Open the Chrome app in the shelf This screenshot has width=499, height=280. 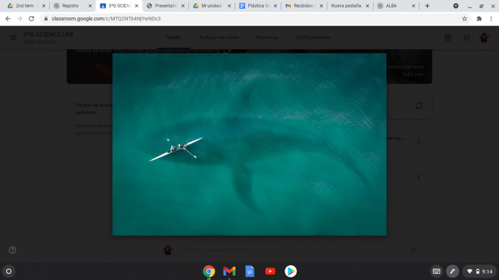pyautogui.click(x=209, y=271)
